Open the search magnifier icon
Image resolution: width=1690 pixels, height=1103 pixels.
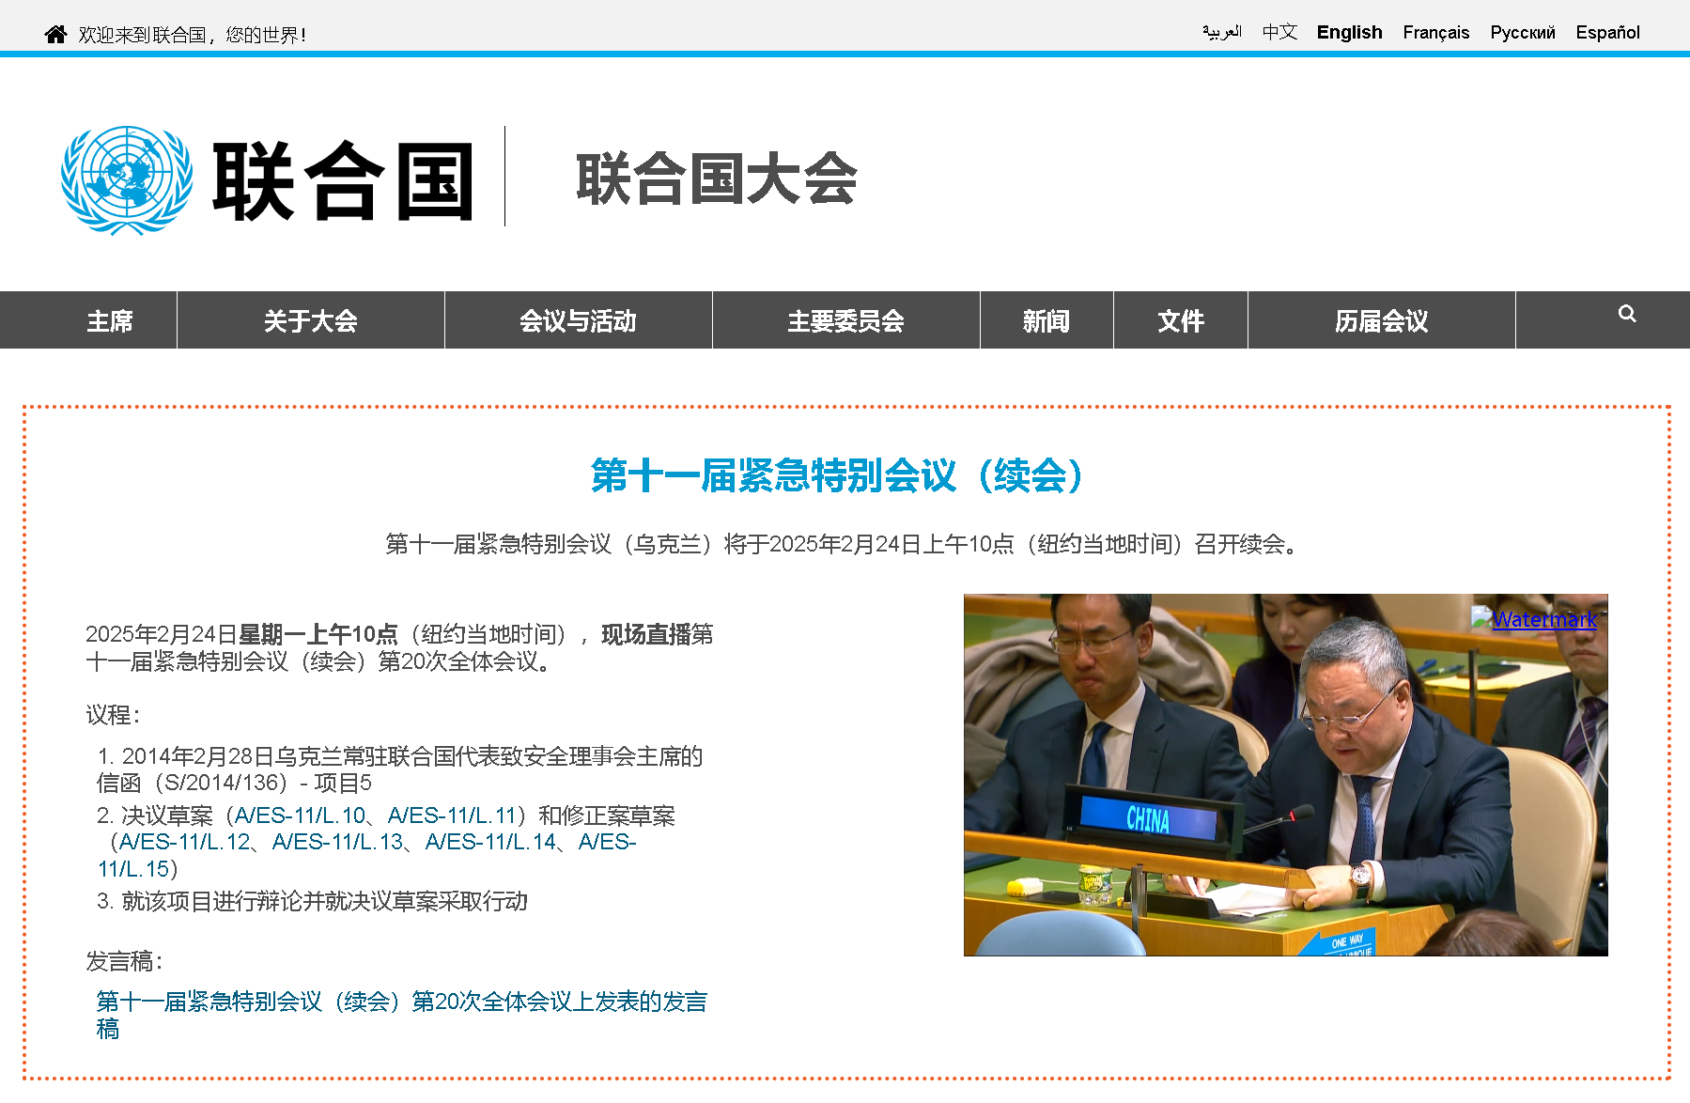click(x=1626, y=314)
